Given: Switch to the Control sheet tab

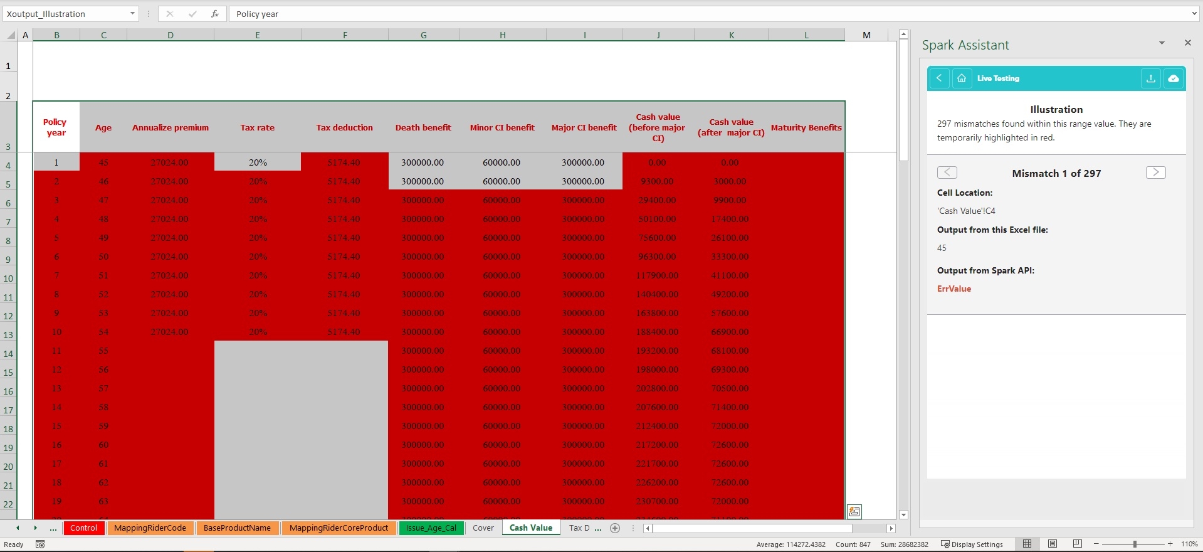Looking at the screenshot, I should (x=83, y=528).
